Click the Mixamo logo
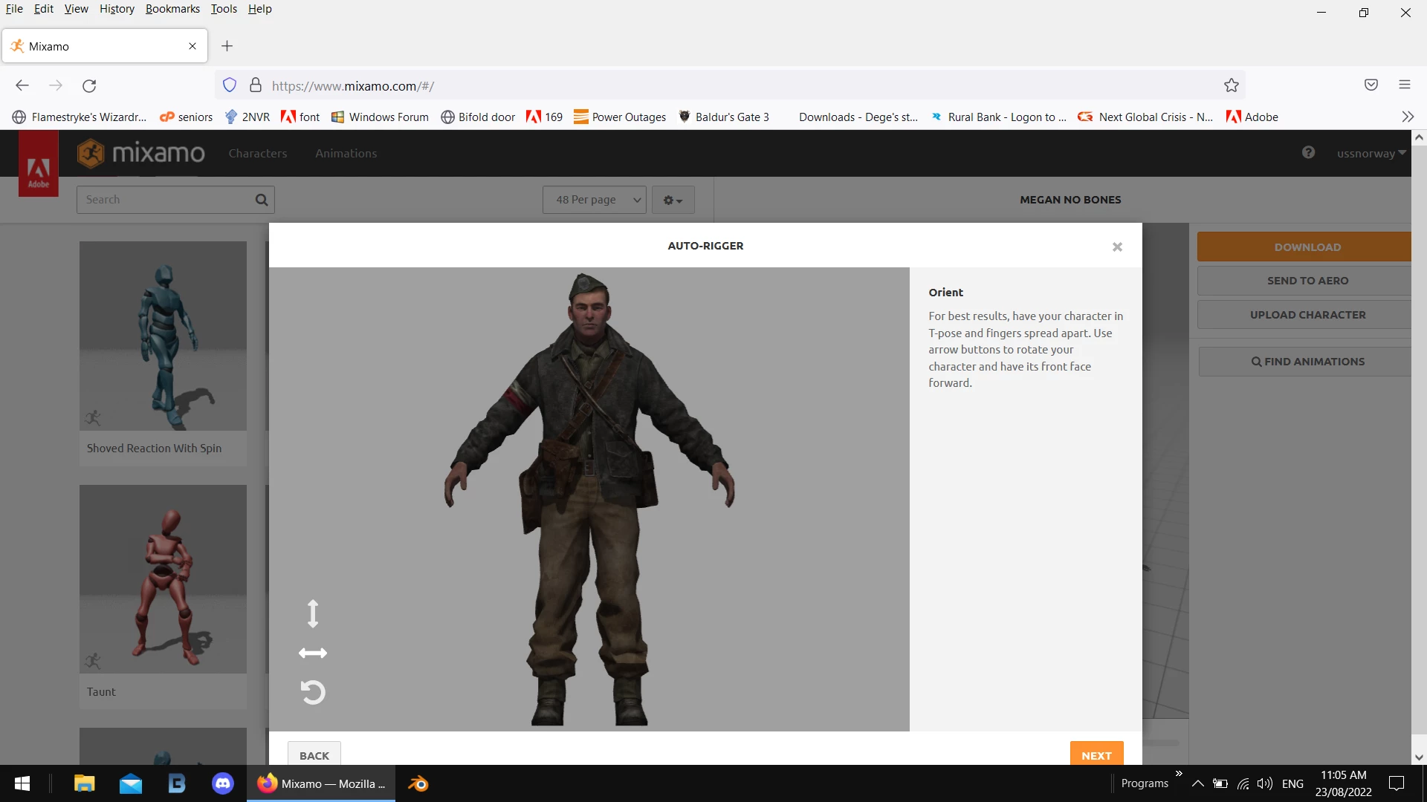 [141, 153]
